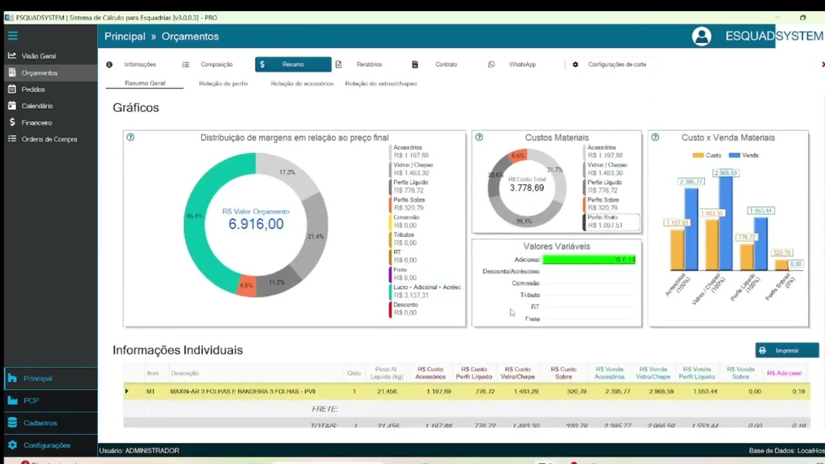Select the Resumo tab

coord(293,64)
